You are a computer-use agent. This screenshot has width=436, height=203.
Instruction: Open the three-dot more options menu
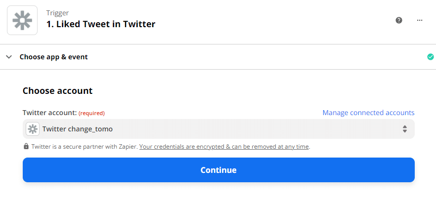(420, 20)
